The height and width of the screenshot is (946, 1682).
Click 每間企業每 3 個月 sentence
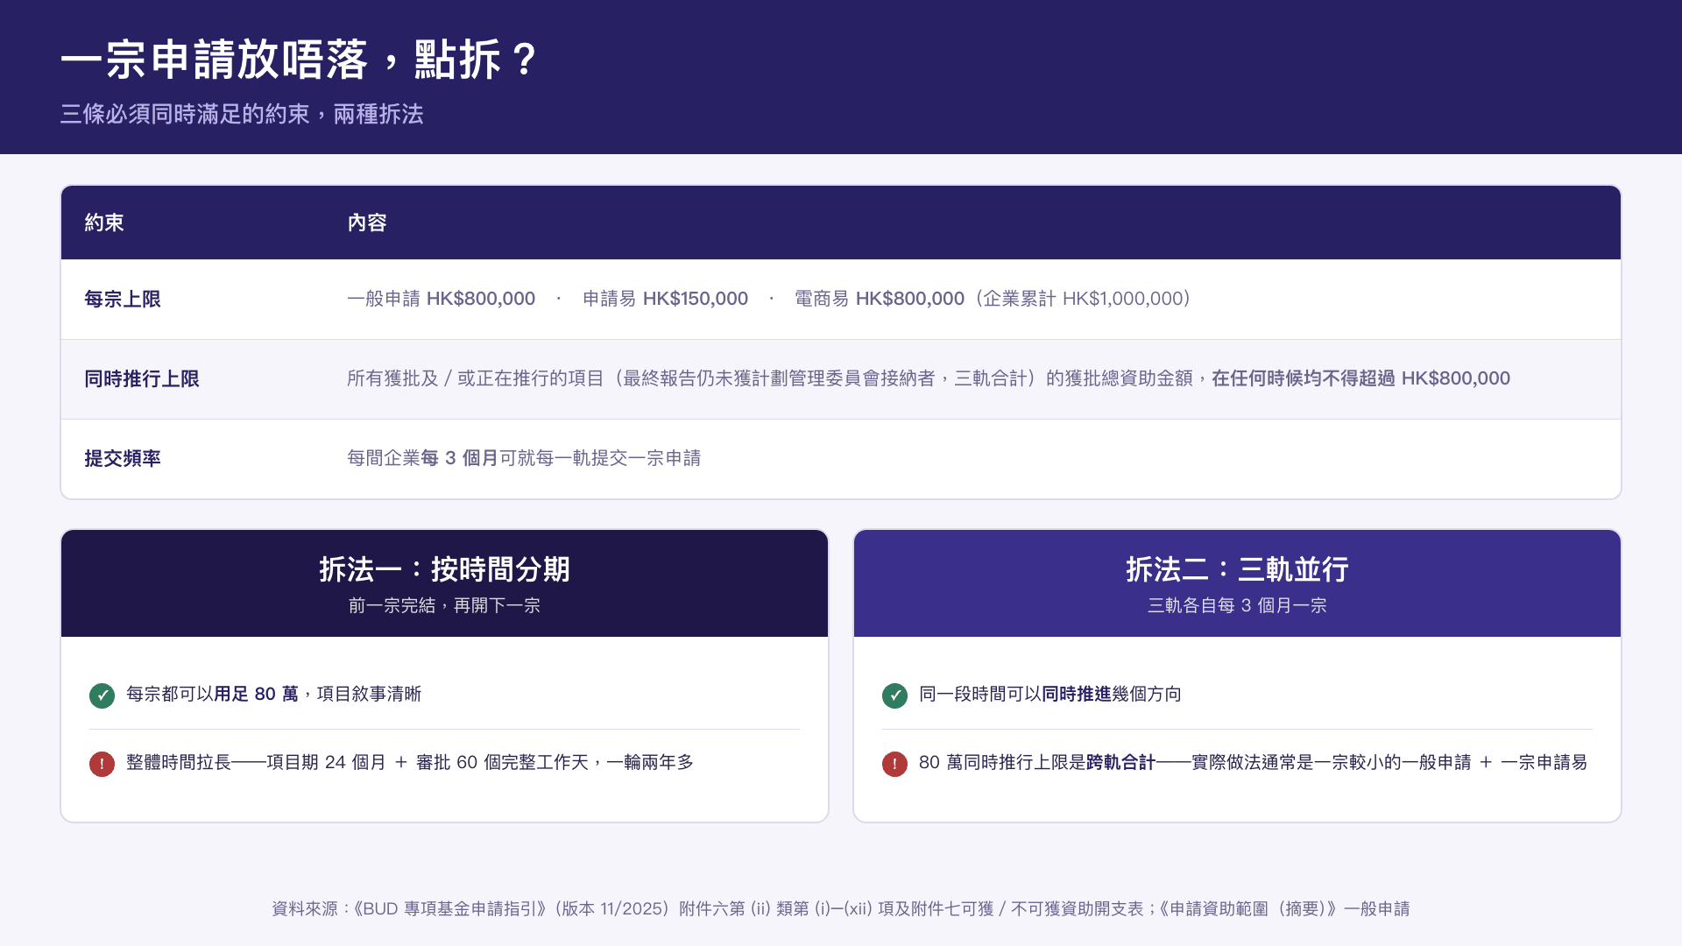[x=524, y=458]
